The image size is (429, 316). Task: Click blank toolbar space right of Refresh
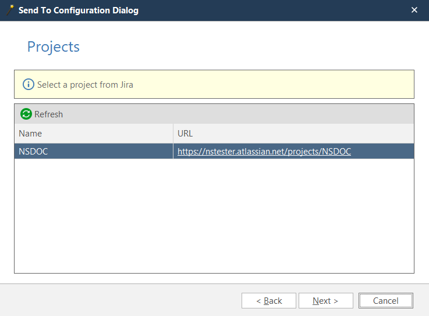233,114
